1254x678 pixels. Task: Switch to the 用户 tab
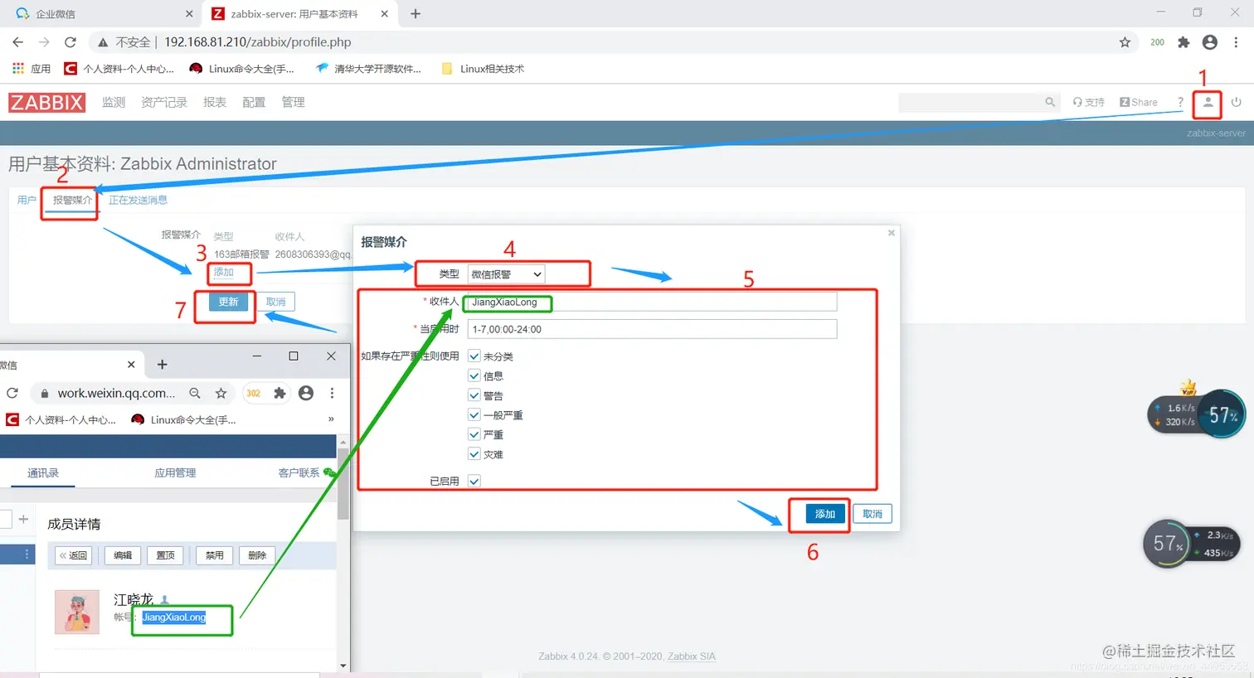coord(27,200)
